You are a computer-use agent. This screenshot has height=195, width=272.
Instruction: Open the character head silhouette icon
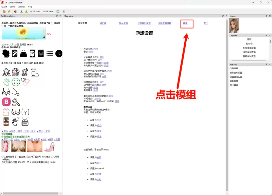[x=6, y=53]
